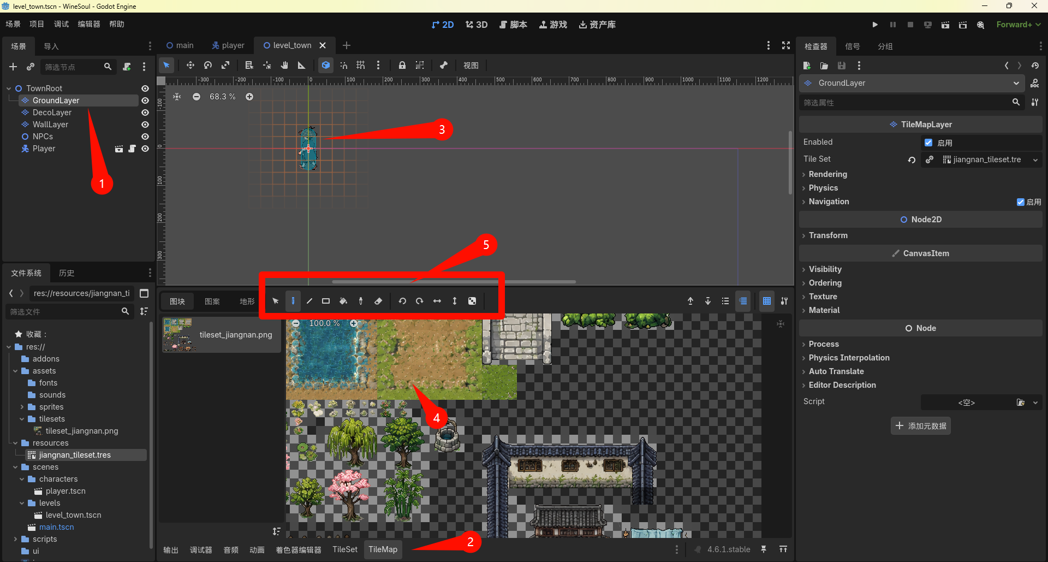1048x562 pixels.
Task: Select the tileset_jiangnan.png atlas thumbnail
Action: [222, 335]
